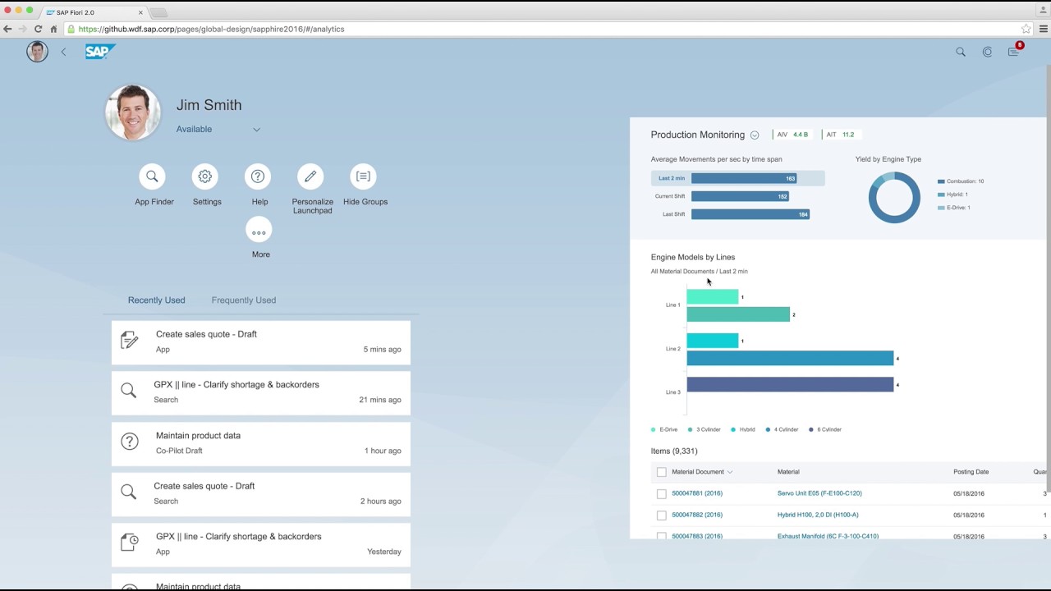The width and height of the screenshot is (1051, 591).
Task: Open the Material Document column sort dropdown
Action: point(729,472)
